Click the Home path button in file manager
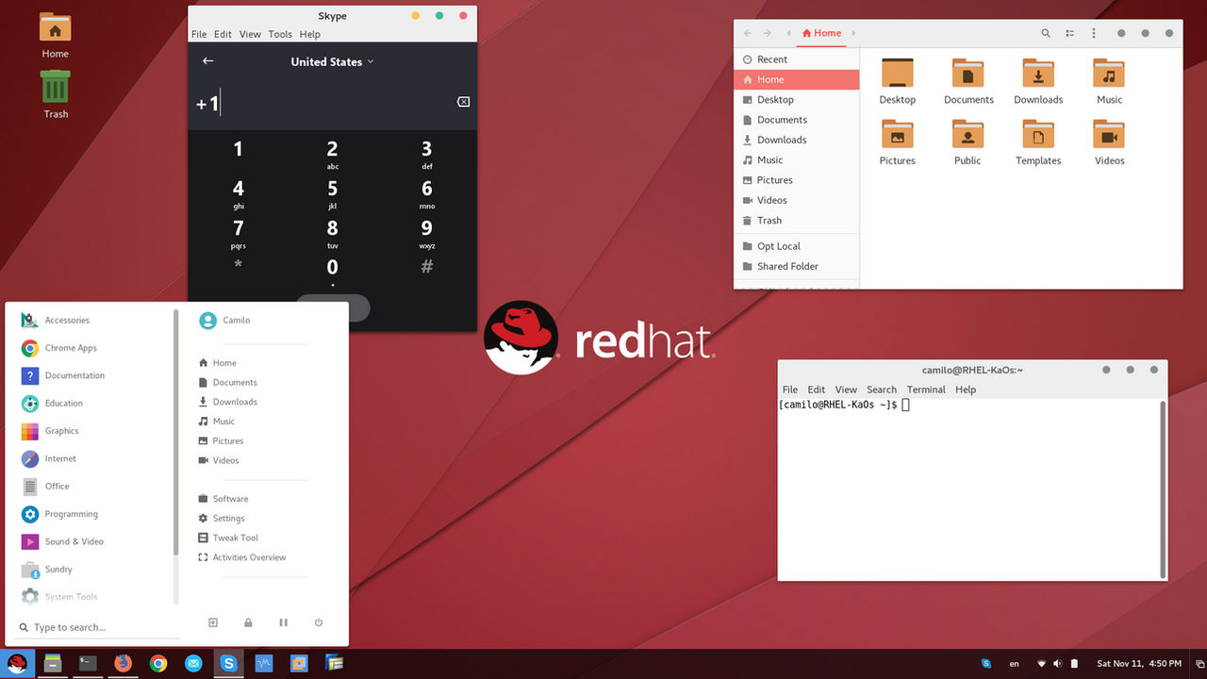Image resolution: width=1207 pixels, height=679 pixels. click(821, 33)
